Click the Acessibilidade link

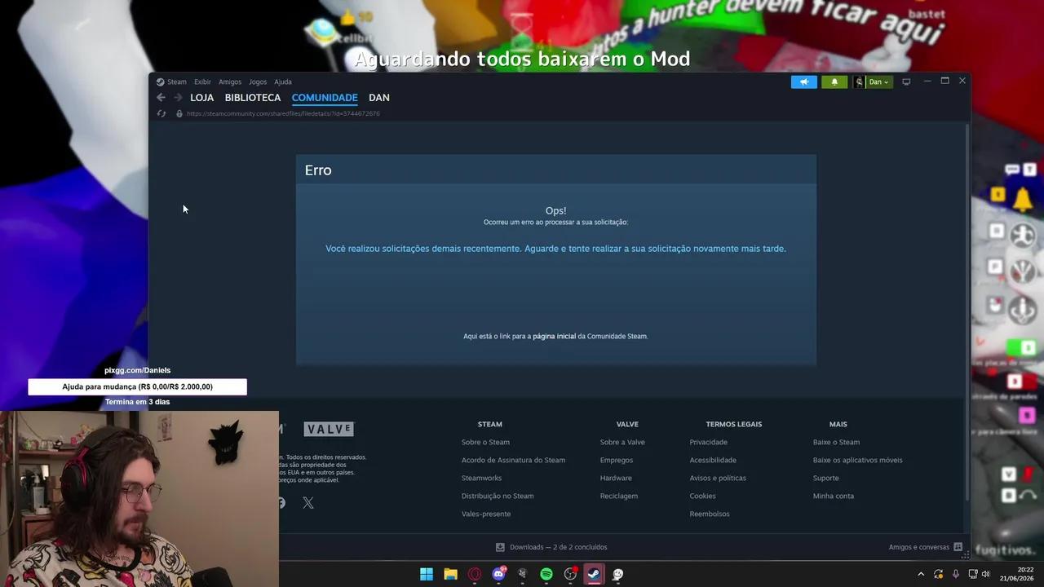[713, 460]
